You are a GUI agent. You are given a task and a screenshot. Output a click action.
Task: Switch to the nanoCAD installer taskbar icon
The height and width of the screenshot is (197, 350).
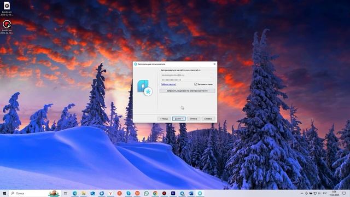click(200, 193)
